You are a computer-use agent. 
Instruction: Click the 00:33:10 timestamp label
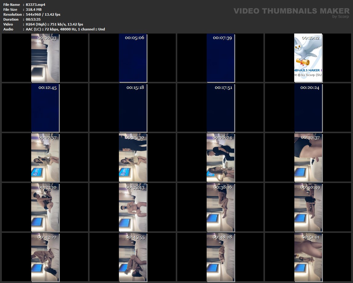[x=47, y=187]
